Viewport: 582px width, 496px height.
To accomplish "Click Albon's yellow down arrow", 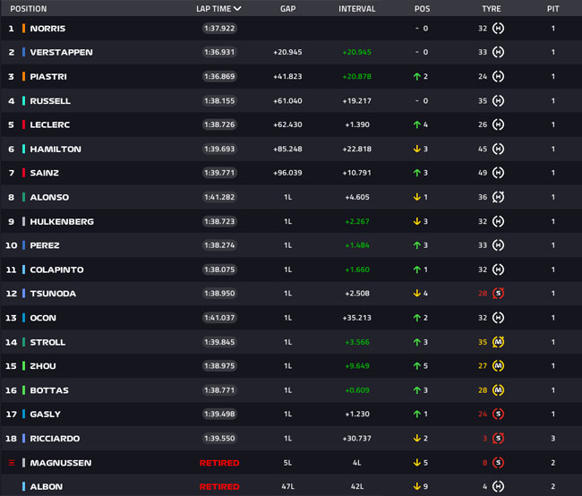I will coord(417,486).
